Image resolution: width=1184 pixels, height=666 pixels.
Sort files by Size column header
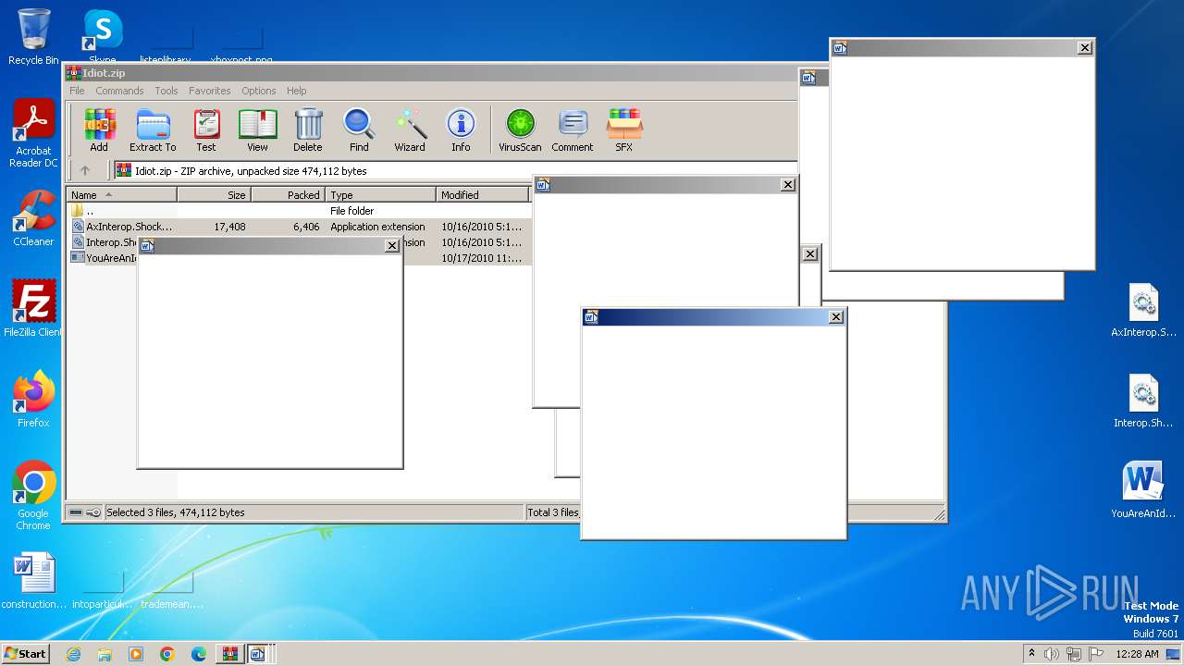pos(214,195)
